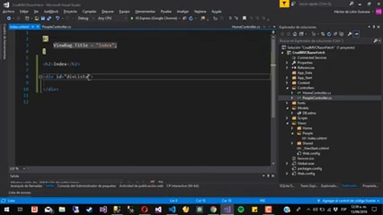This screenshot has width=383, height=215.
Task: Expand the HomeController.cs node
Action: tap(292, 93)
